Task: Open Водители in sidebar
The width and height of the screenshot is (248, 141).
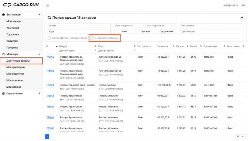Action: click(12, 41)
